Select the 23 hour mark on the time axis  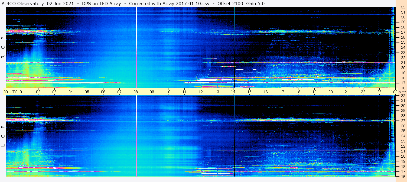coord(379,92)
